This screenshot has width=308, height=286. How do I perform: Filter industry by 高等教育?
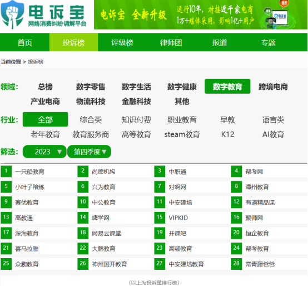[136, 134]
